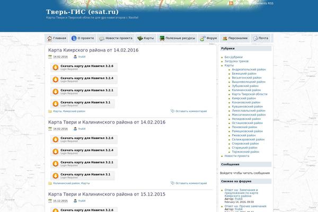This screenshot has width=318, height=212.
Task: Open the Почта navigation item
Action: 261,38
